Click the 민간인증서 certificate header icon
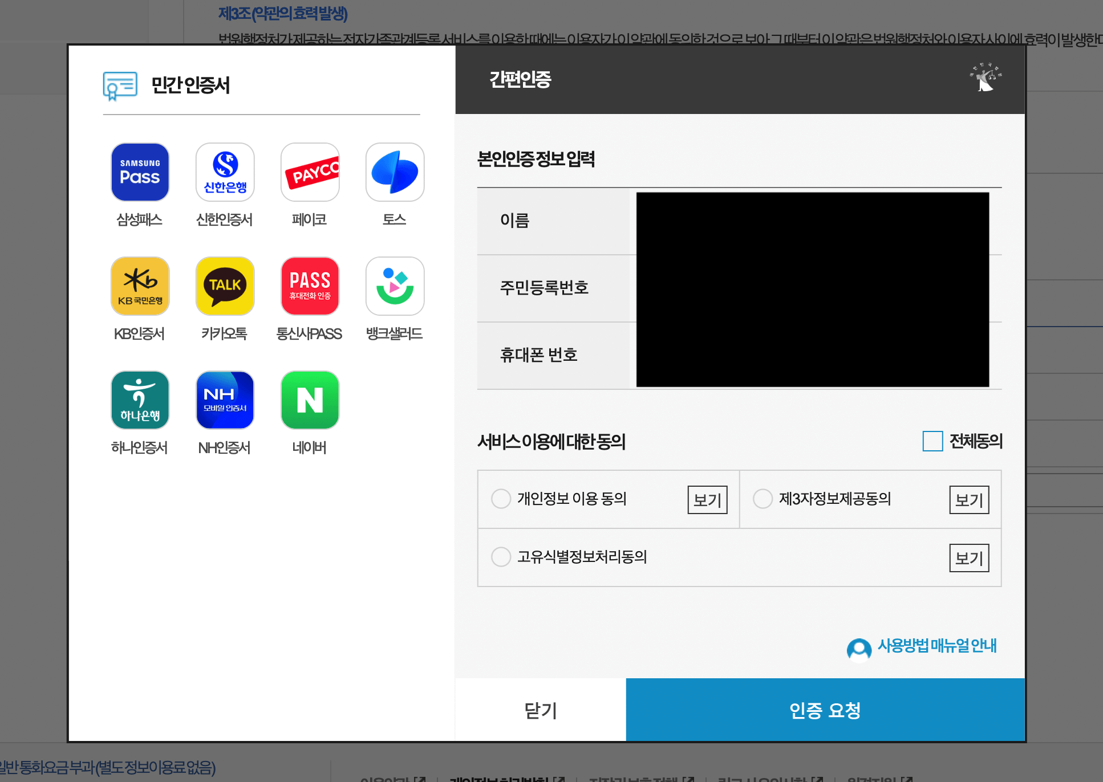The image size is (1103, 782). (x=120, y=85)
